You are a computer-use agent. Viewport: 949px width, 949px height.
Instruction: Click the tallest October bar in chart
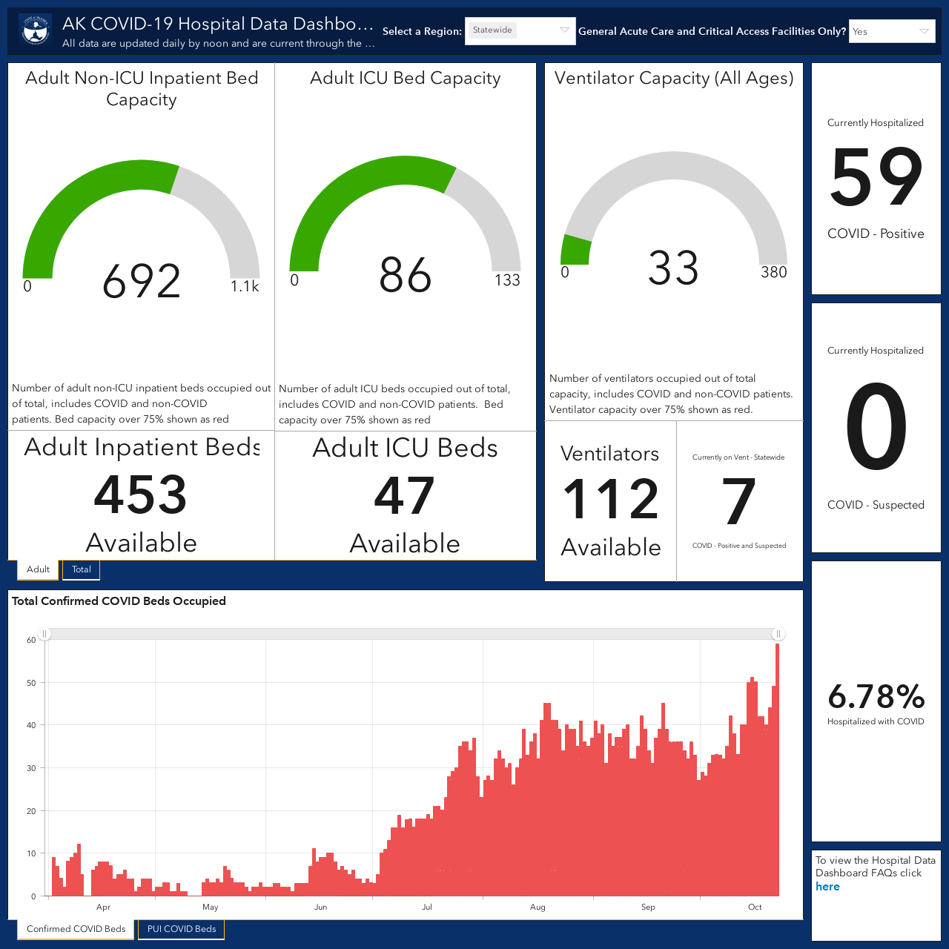click(x=777, y=770)
